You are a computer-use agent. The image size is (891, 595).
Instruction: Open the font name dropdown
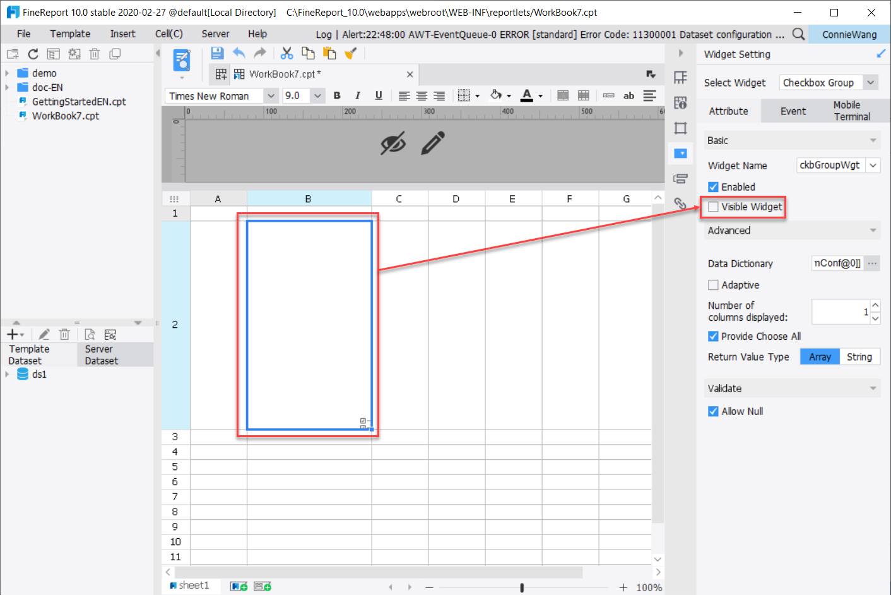[x=271, y=96]
